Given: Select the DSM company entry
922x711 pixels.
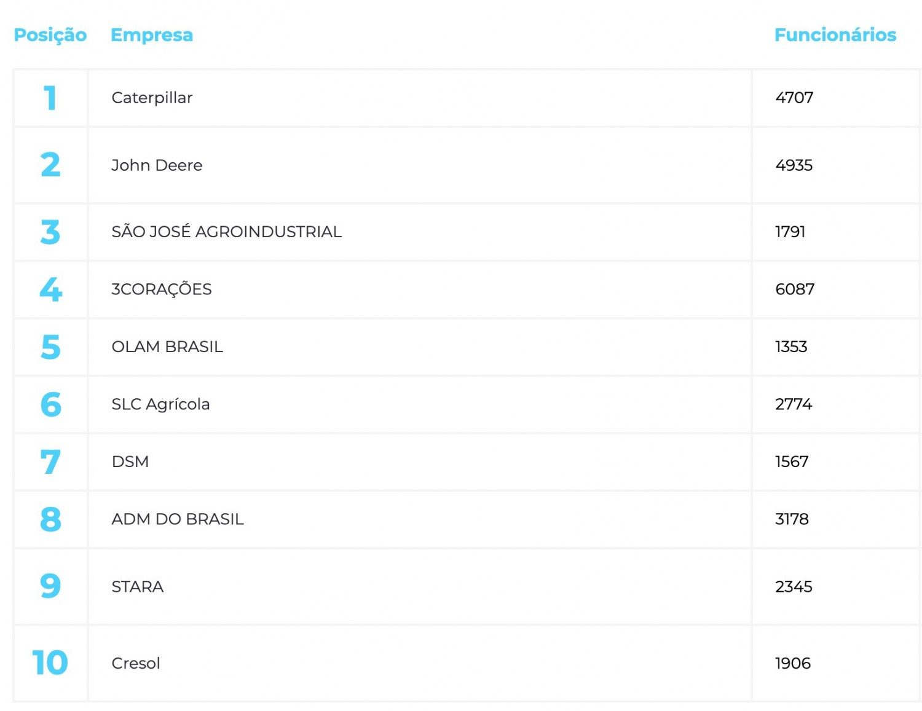Looking at the screenshot, I should pos(130,462).
